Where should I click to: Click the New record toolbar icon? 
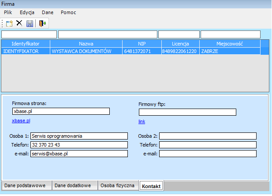(9, 23)
